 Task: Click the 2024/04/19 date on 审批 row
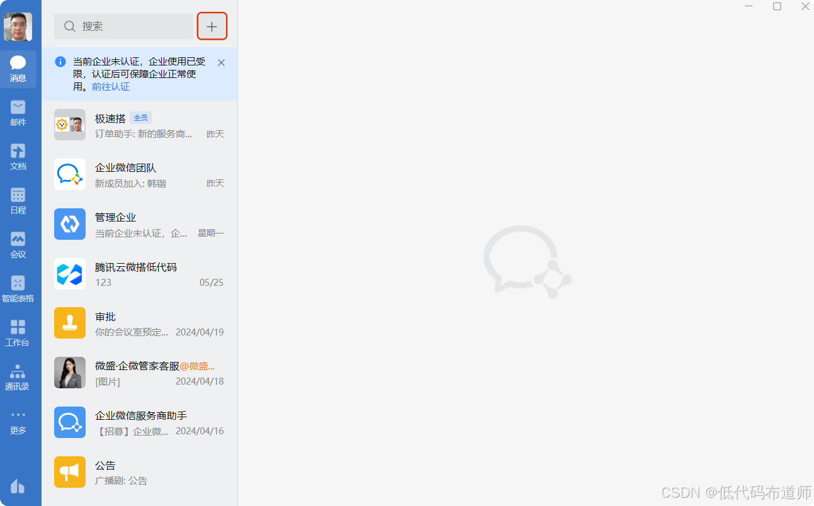point(200,332)
